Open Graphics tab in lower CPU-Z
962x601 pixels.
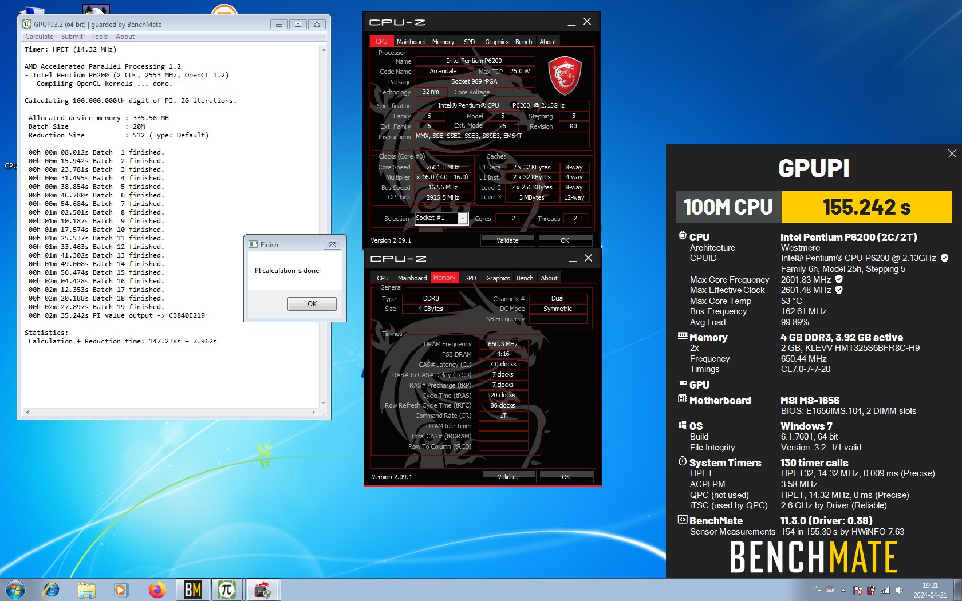498,278
